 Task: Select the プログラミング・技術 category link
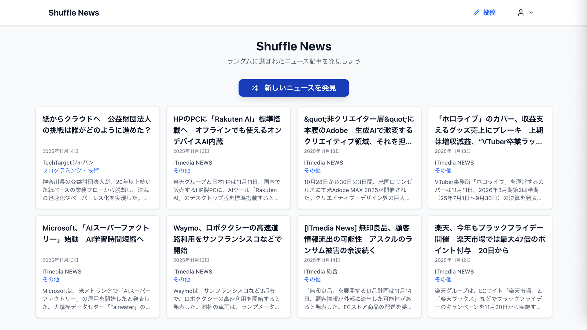pyautogui.click(x=71, y=170)
